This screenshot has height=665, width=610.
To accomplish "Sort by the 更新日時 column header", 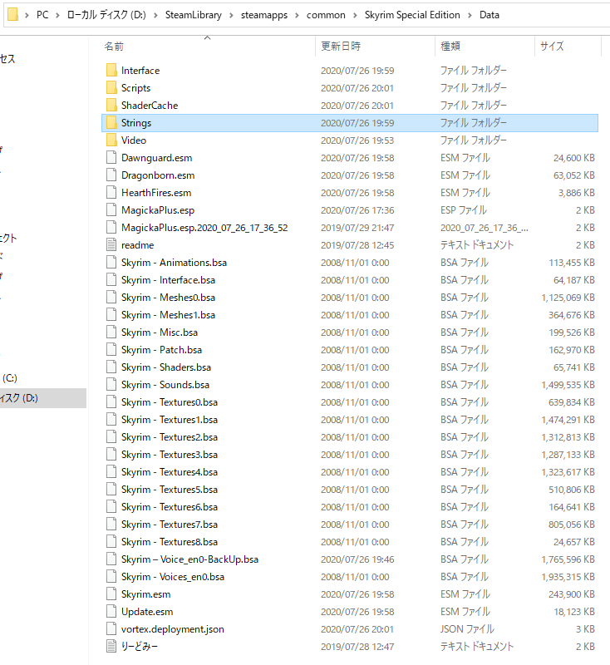I will click(x=341, y=47).
